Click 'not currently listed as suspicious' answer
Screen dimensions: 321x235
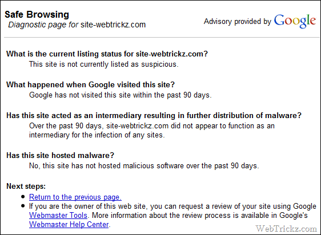104,64
